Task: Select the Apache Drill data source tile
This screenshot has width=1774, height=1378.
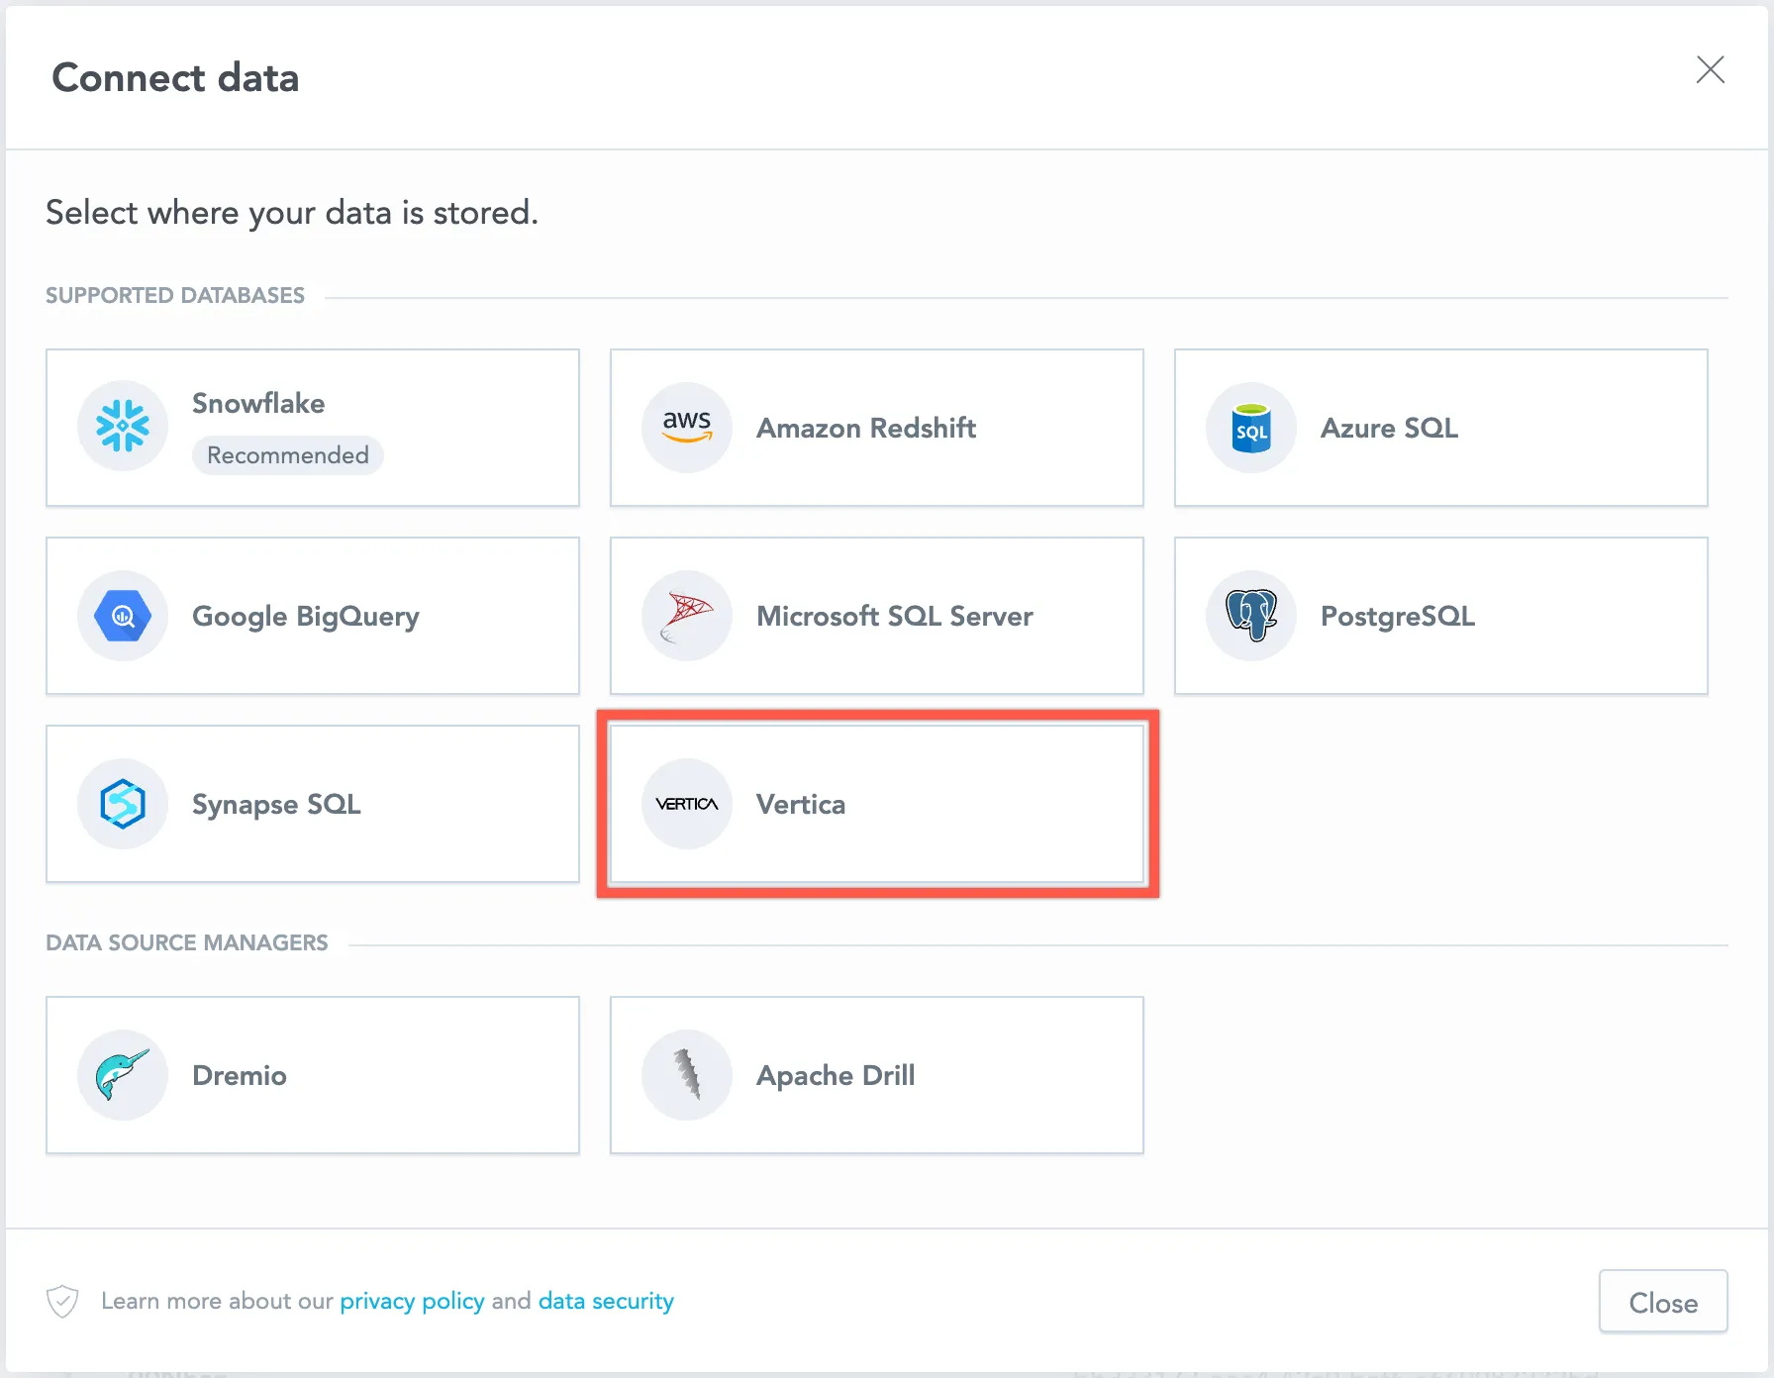Action: [x=876, y=1074]
